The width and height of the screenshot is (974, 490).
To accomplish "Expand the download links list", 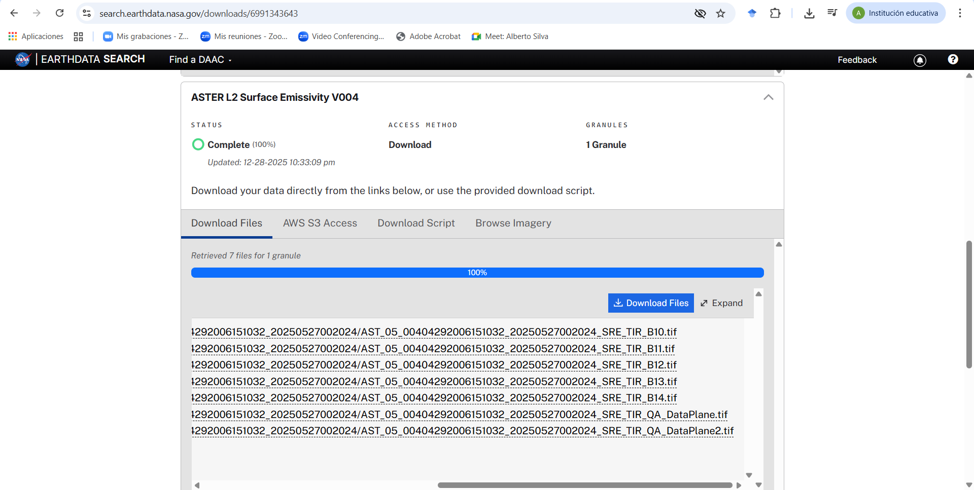I will (x=721, y=303).
